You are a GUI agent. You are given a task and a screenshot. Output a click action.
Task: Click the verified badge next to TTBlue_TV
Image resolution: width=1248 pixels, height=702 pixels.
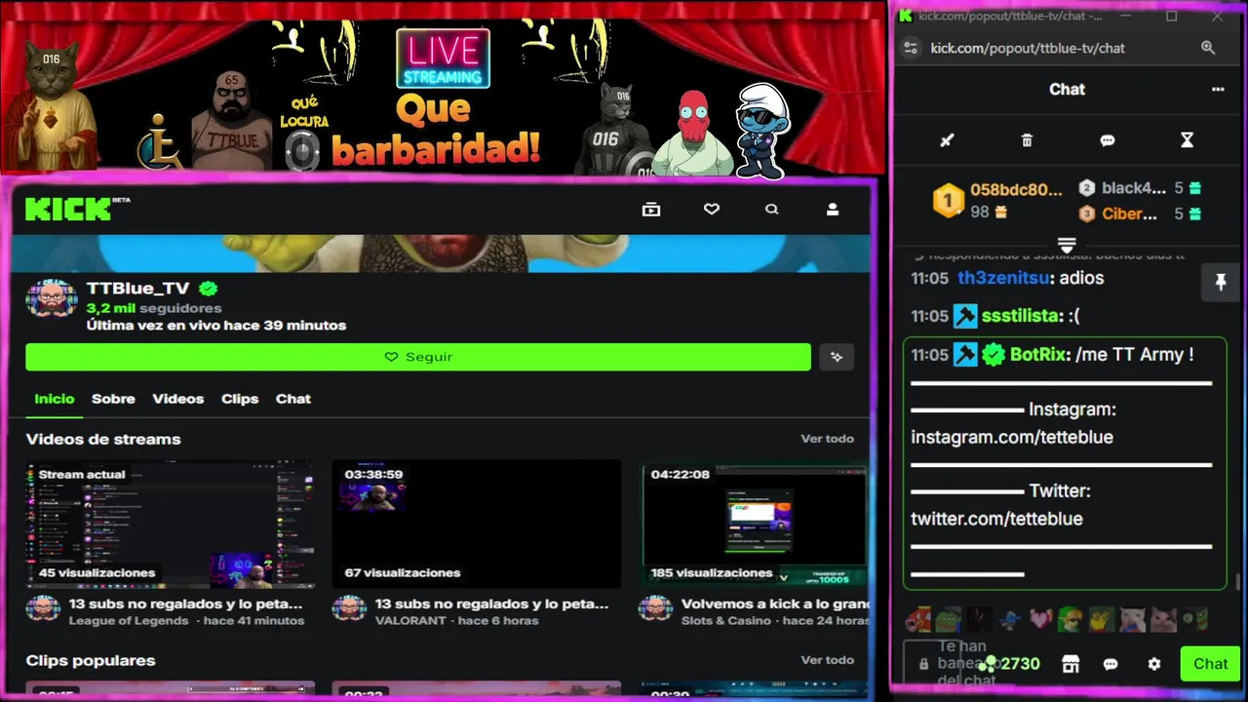click(208, 289)
